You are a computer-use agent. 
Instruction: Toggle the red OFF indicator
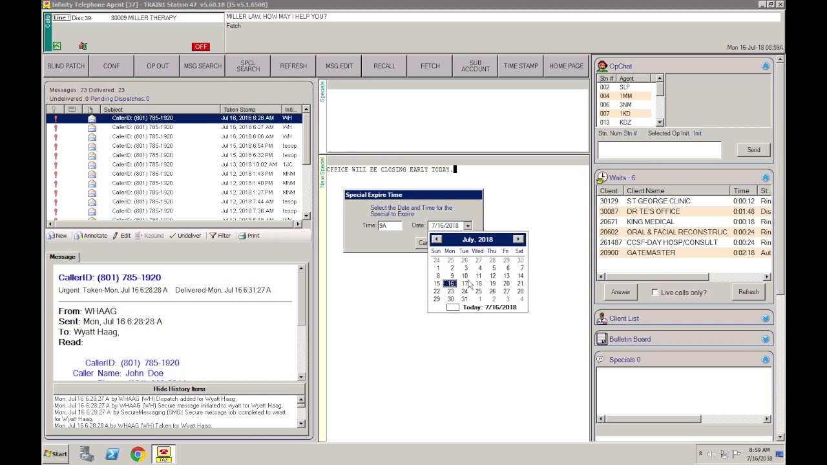pos(200,47)
